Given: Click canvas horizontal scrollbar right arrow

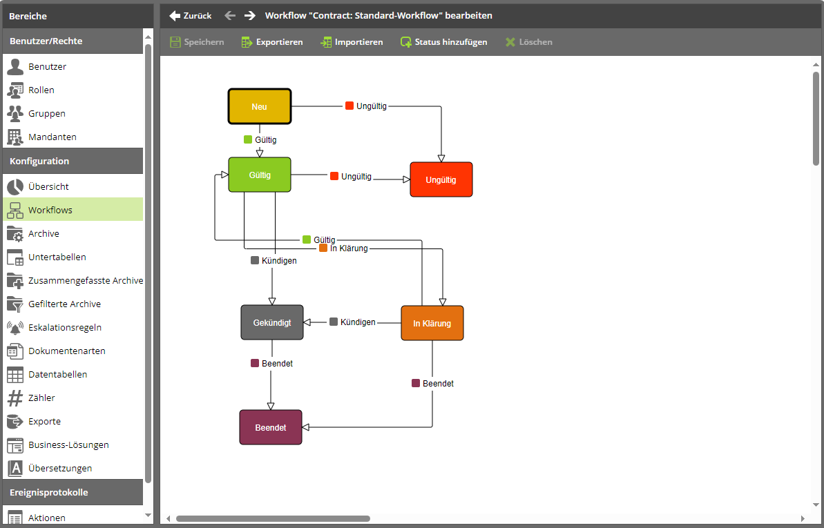Looking at the screenshot, I should (803, 518).
